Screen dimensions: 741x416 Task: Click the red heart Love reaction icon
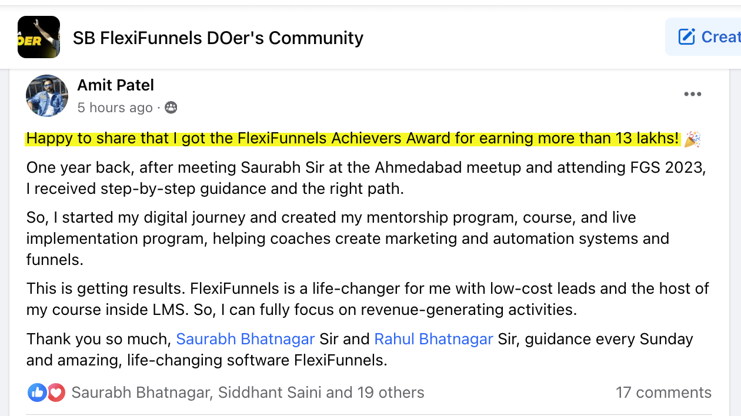point(56,392)
